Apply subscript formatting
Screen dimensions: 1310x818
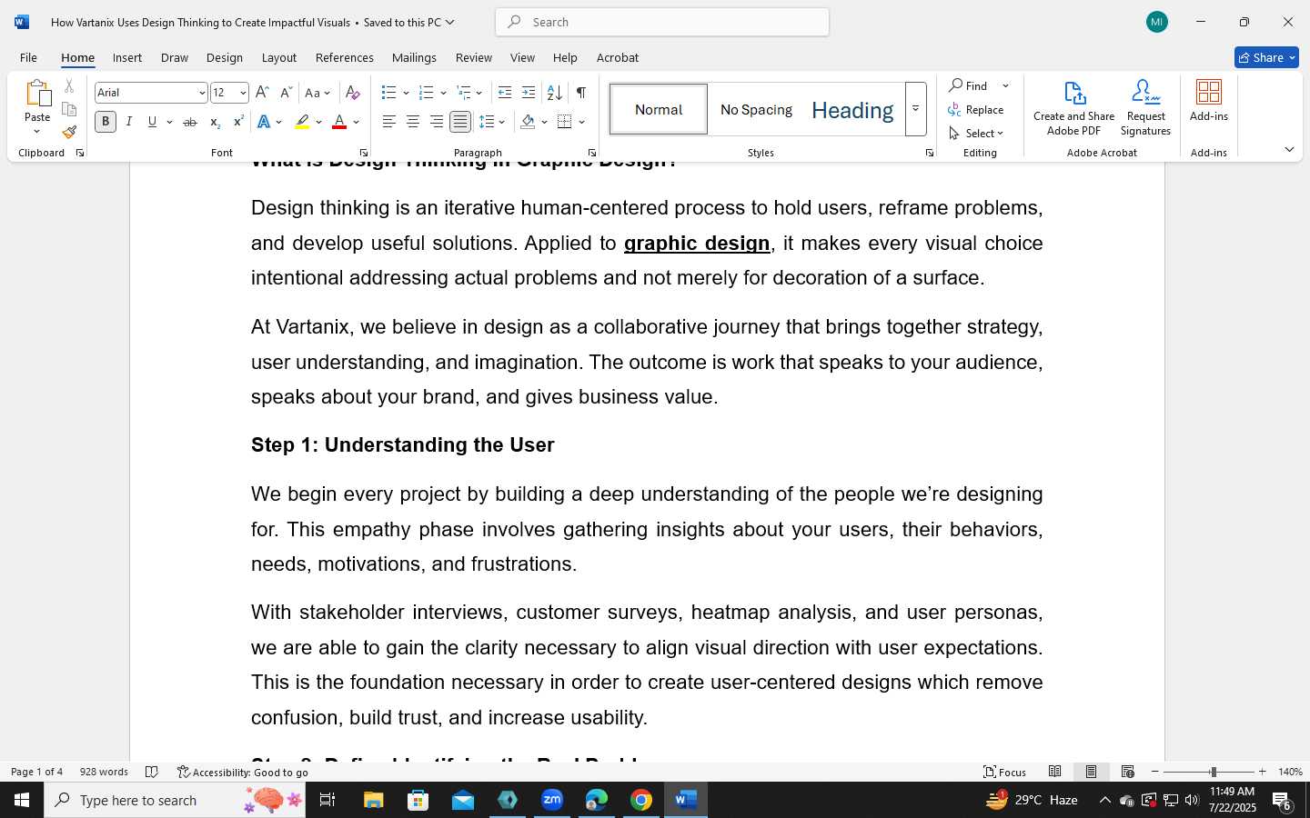215,122
